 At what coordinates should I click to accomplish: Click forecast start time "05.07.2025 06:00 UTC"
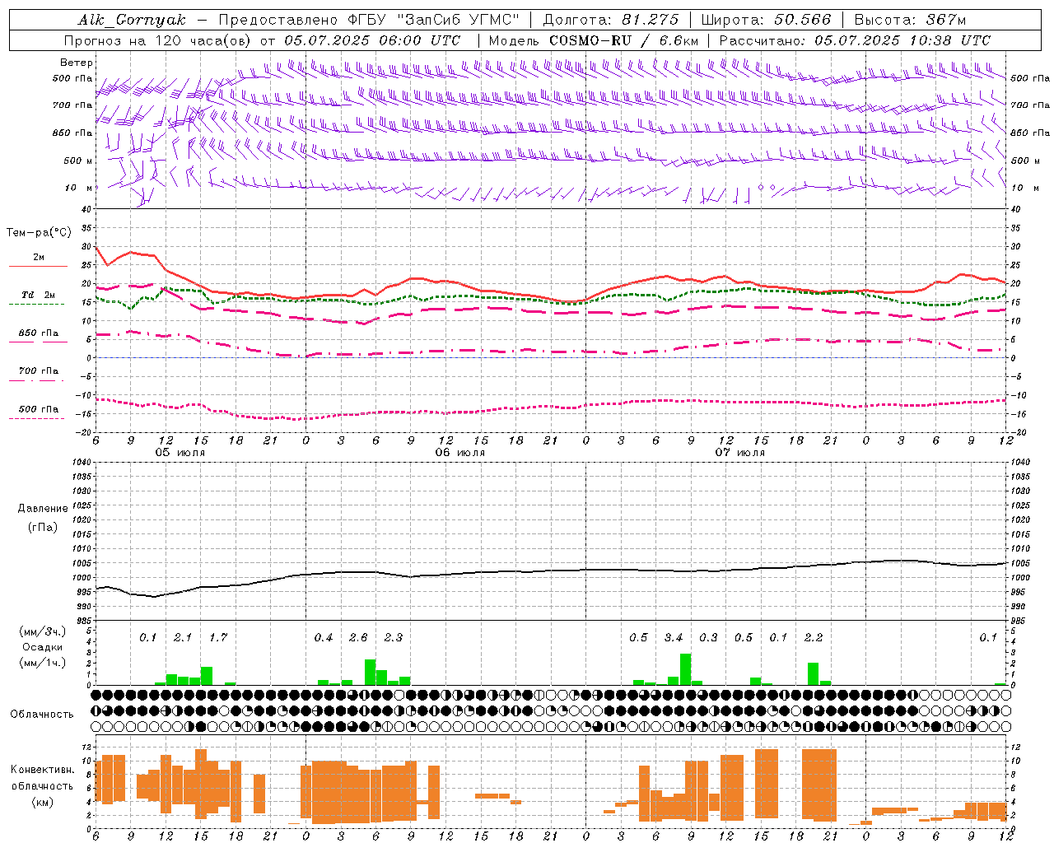pyautogui.click(x=372, y=40)
